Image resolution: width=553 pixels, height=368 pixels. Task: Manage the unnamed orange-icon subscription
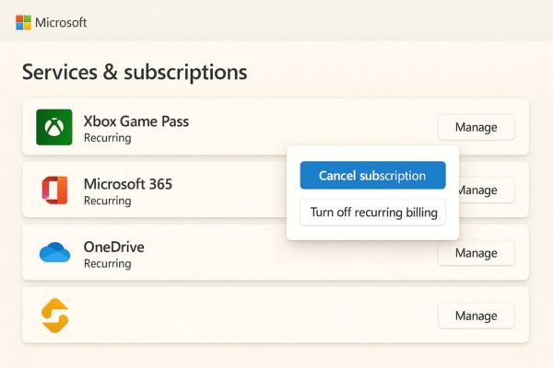point(477,316)
